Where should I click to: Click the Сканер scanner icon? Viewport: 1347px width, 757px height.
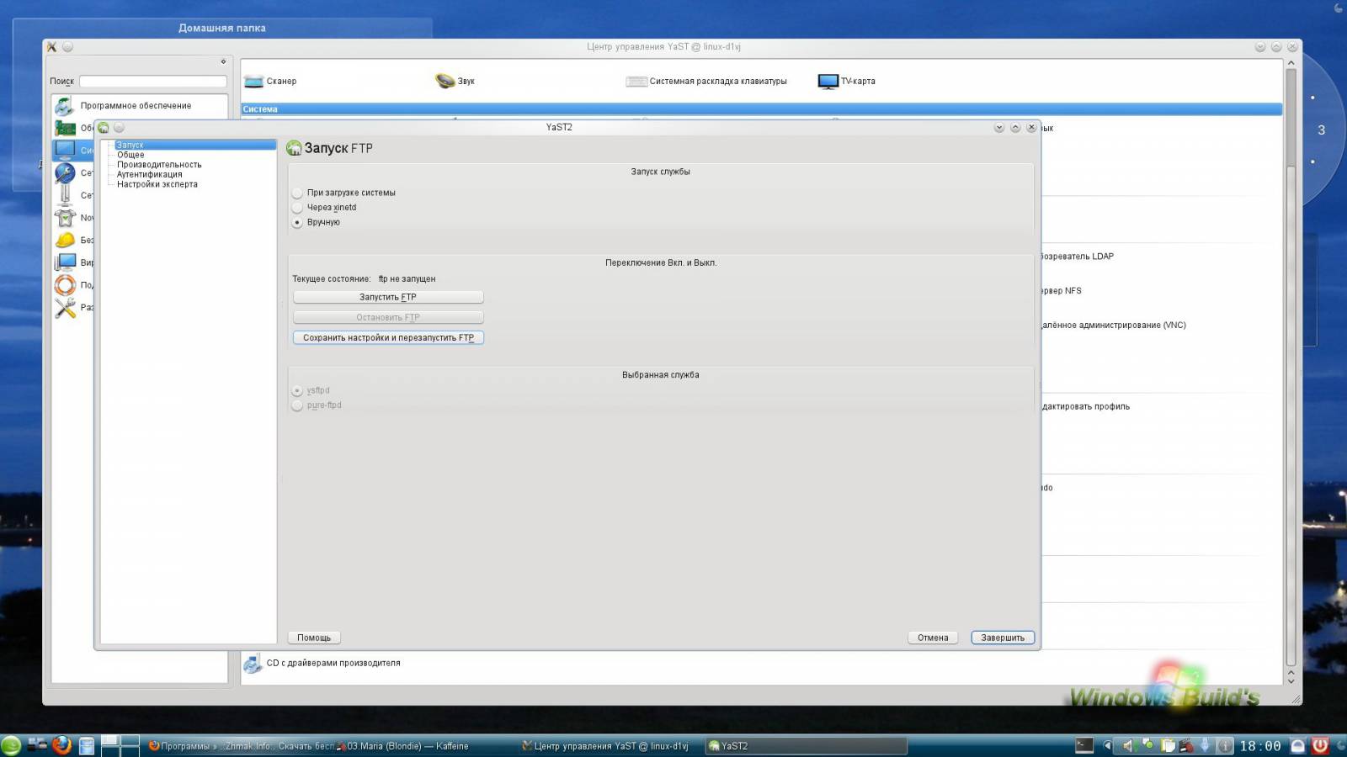pos(253,82)
